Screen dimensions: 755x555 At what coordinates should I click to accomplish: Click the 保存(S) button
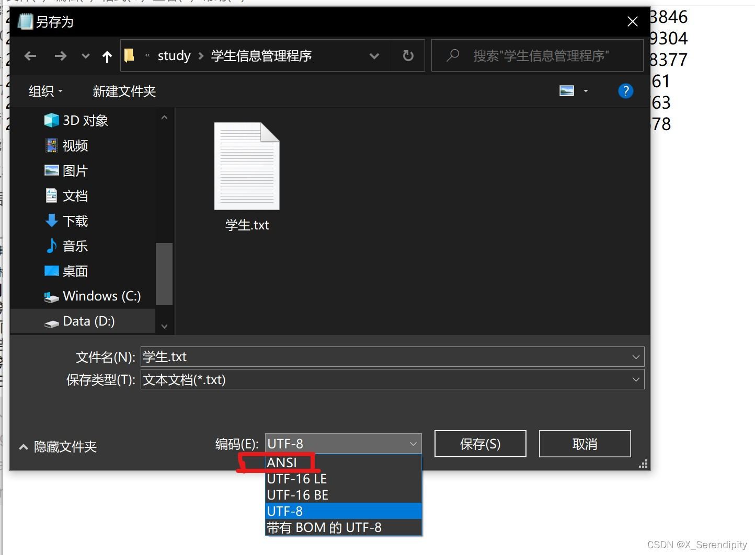[480, 444]
